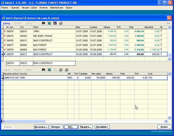The image size is (174, 136).
Task: Click Cantitate value 9.000
Action: 88,78
